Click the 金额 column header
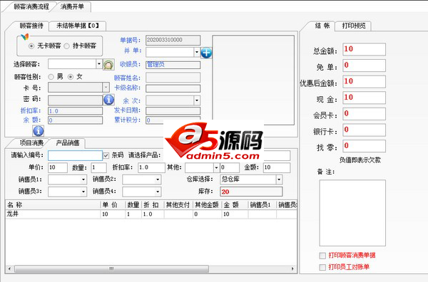This screenshot has width=428, height=282. coord(235,205)
